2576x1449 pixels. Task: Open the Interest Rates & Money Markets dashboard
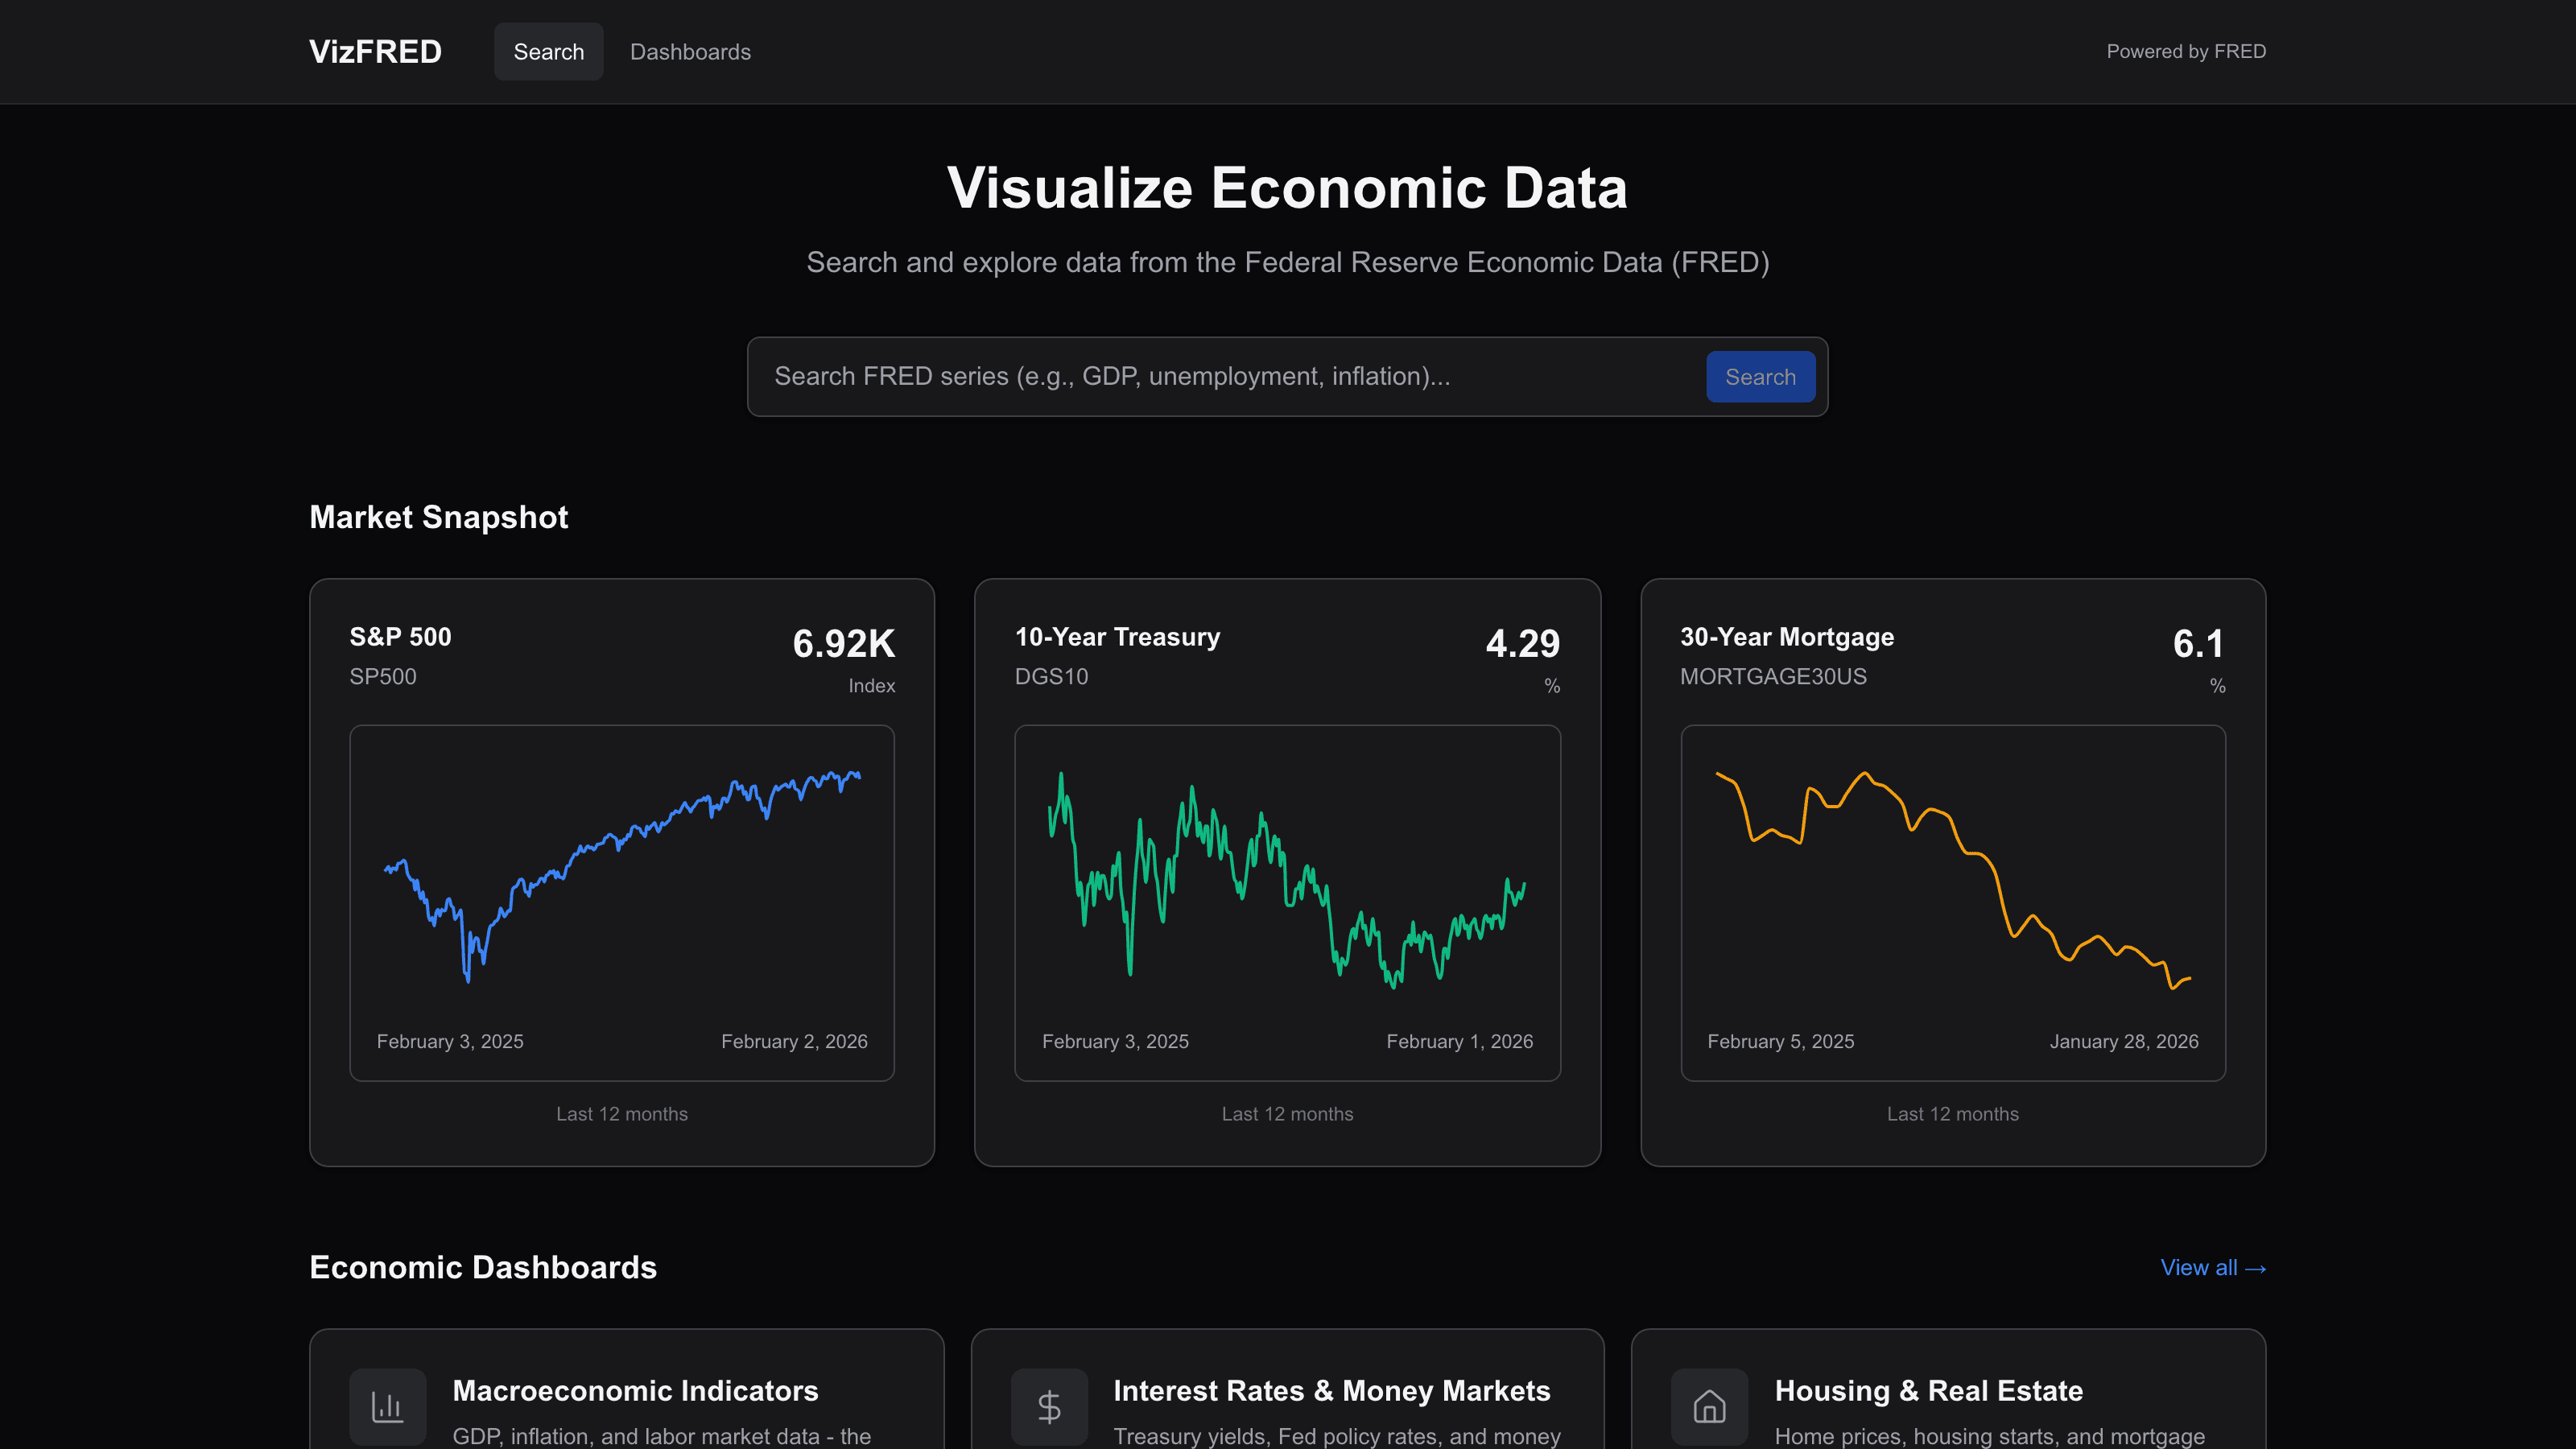coord(1331,1391)
